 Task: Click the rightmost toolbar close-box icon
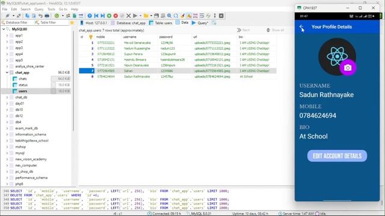(221, 16)
